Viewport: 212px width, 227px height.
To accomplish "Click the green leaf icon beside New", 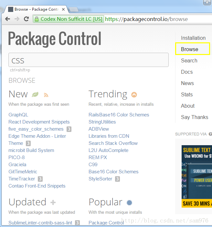I will 35,94.
